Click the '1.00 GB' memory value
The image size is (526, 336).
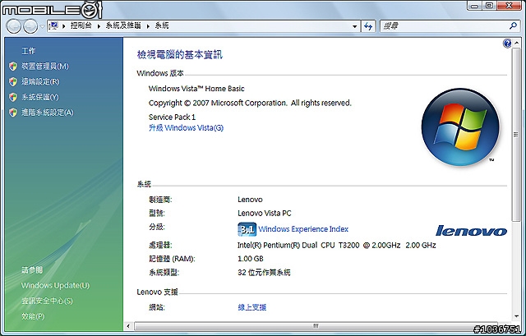point(250,259)
